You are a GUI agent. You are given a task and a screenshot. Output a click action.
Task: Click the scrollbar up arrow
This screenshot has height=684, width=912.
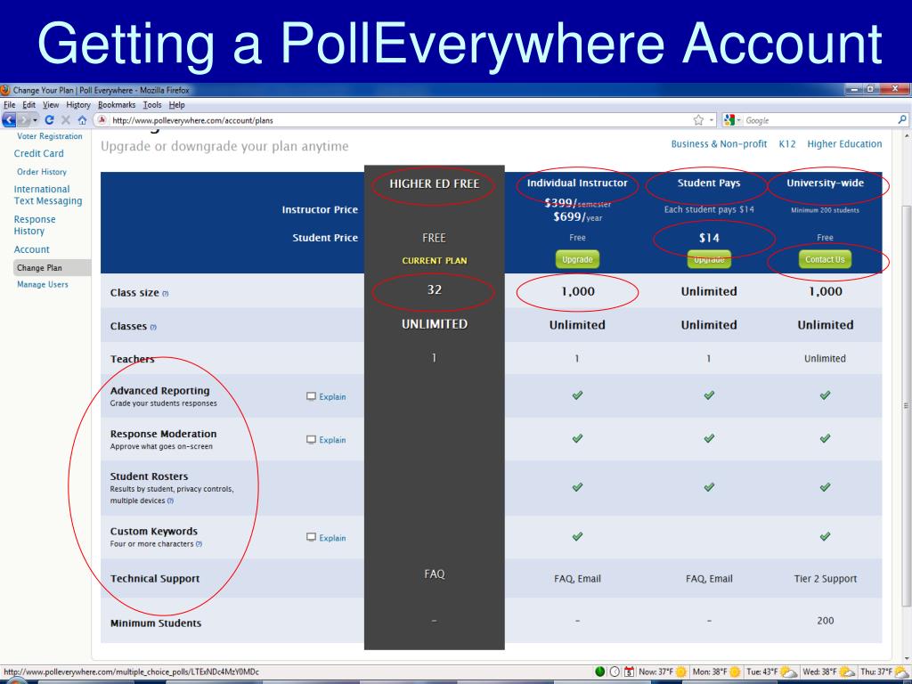pyautogui.click(x=906, y=136)
